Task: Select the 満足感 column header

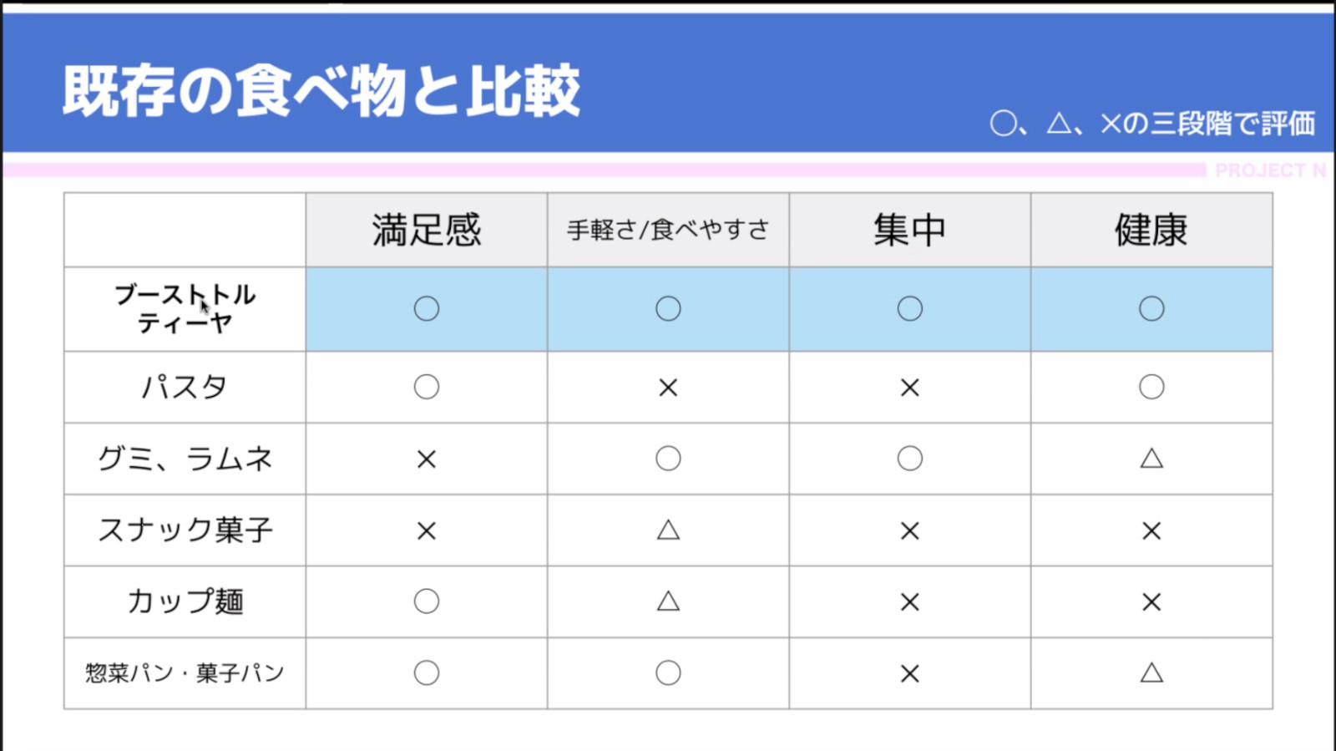Action: 427,230
